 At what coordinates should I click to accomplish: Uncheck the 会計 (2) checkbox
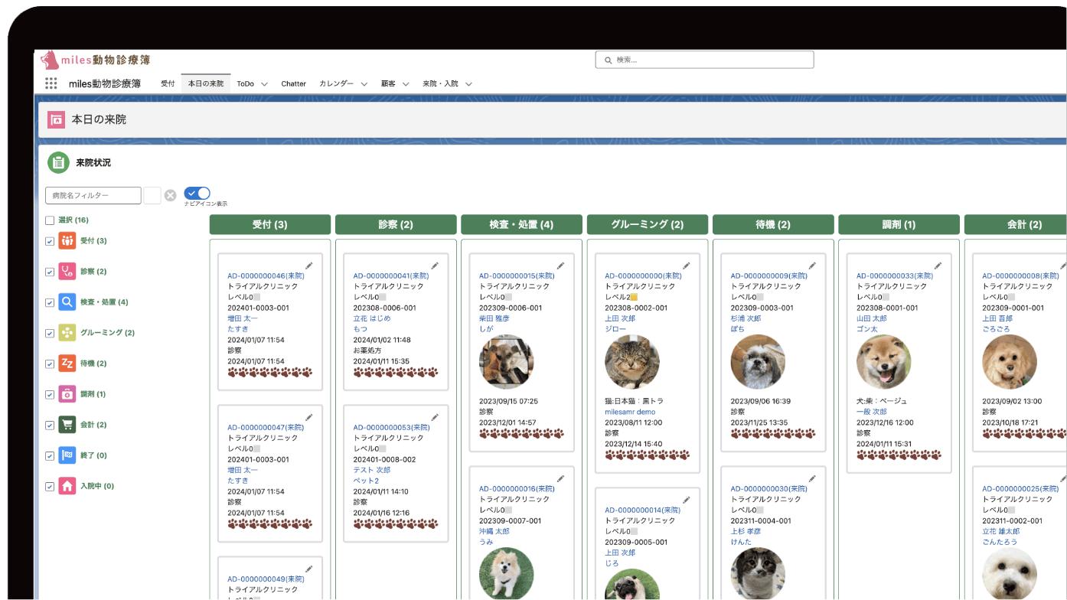click(50, 425)
